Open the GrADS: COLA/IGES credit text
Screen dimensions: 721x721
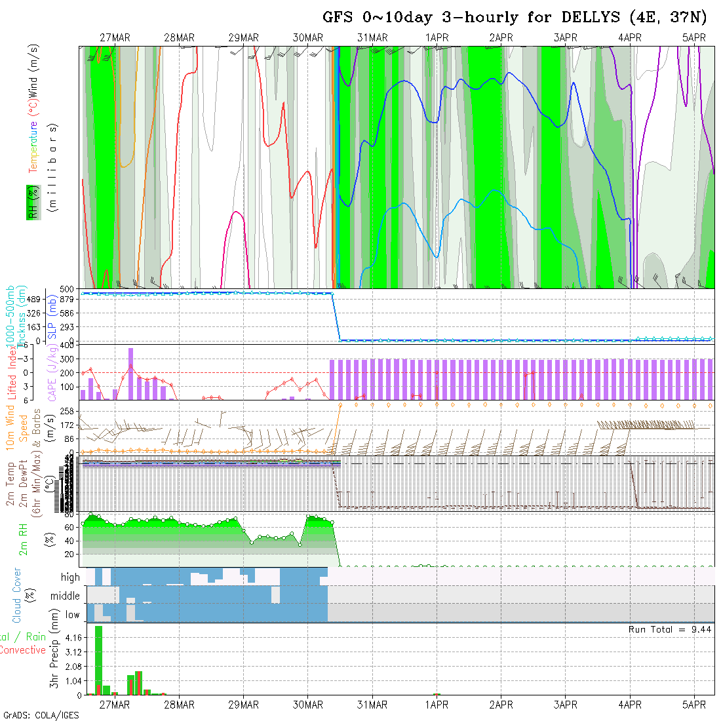[41, 715]
